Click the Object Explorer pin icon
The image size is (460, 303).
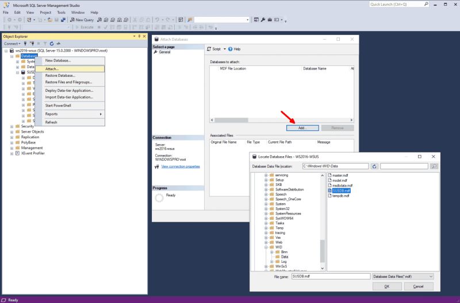pos(139,36)
